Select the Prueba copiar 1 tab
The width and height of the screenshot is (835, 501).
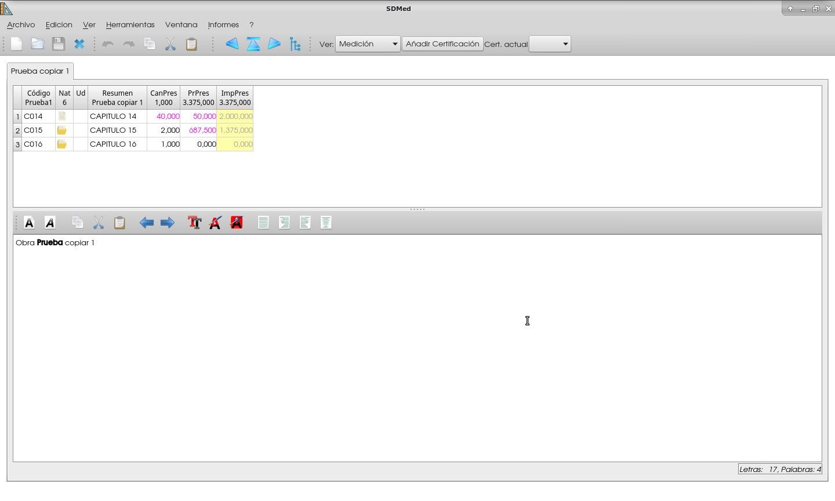click(40, 71)
